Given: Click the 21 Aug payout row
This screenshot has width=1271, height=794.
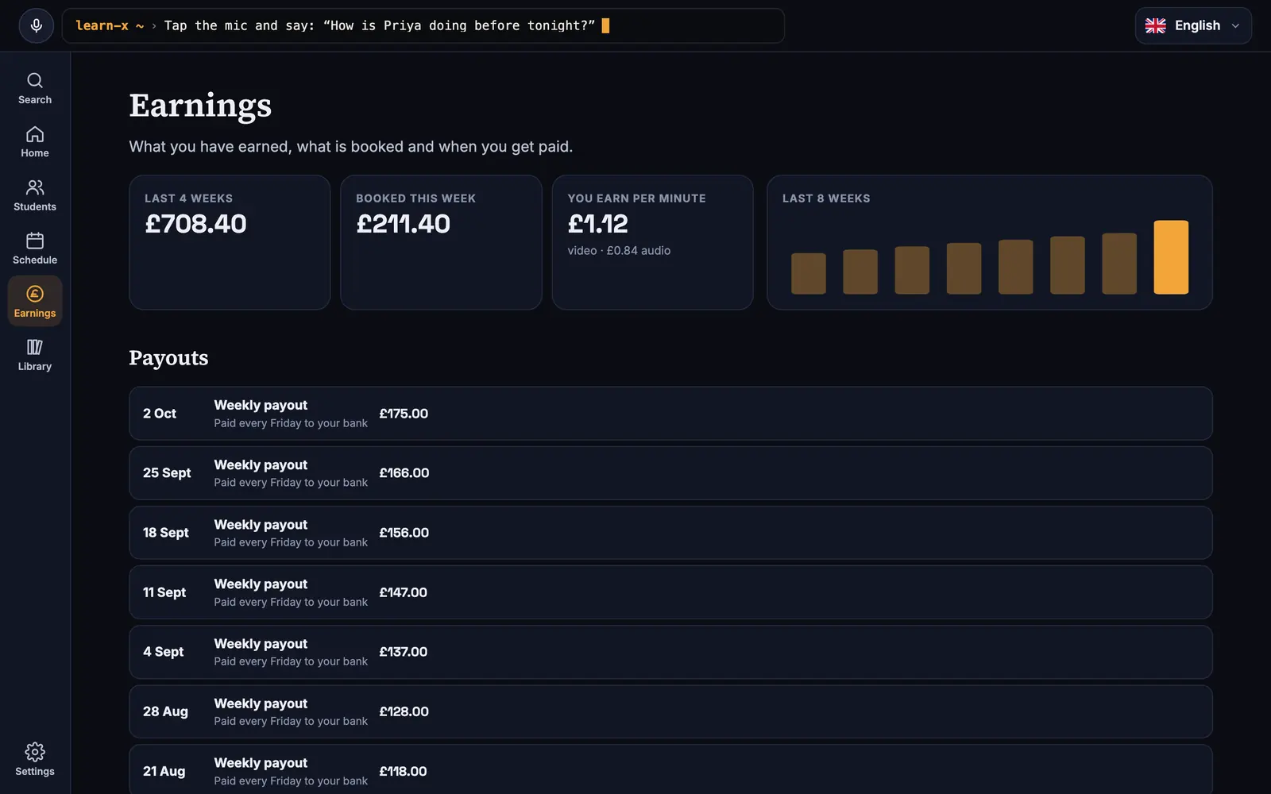Looking at the screenshot, I should click(x=670, y=769).
